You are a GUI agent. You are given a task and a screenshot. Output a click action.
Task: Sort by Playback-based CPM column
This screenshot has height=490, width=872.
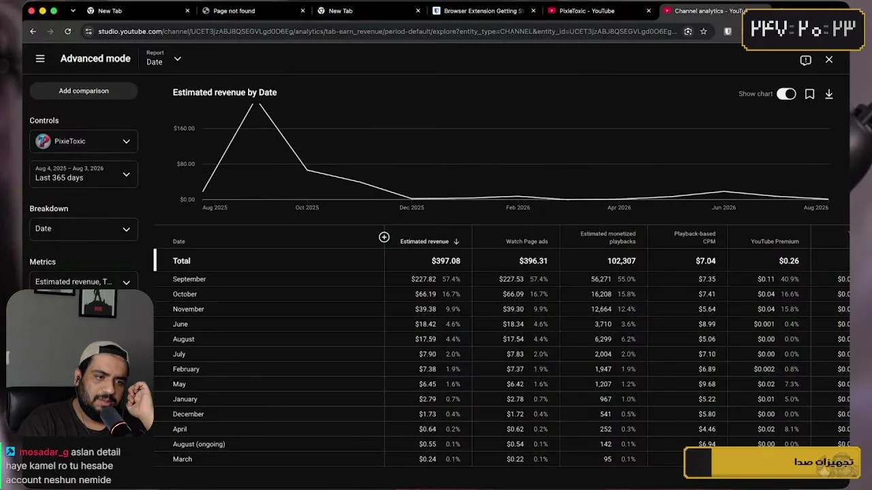[695, 238]
